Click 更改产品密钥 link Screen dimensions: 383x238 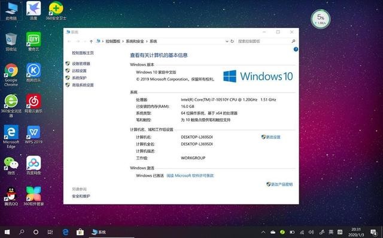(282, 184)
